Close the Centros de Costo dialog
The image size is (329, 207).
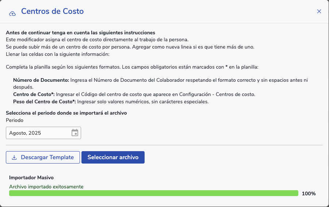(319, 11)
